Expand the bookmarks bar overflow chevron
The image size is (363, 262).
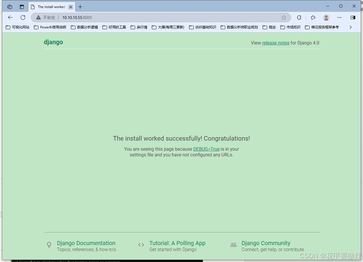click(x=350, y=27)
